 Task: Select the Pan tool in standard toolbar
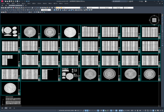32,8
